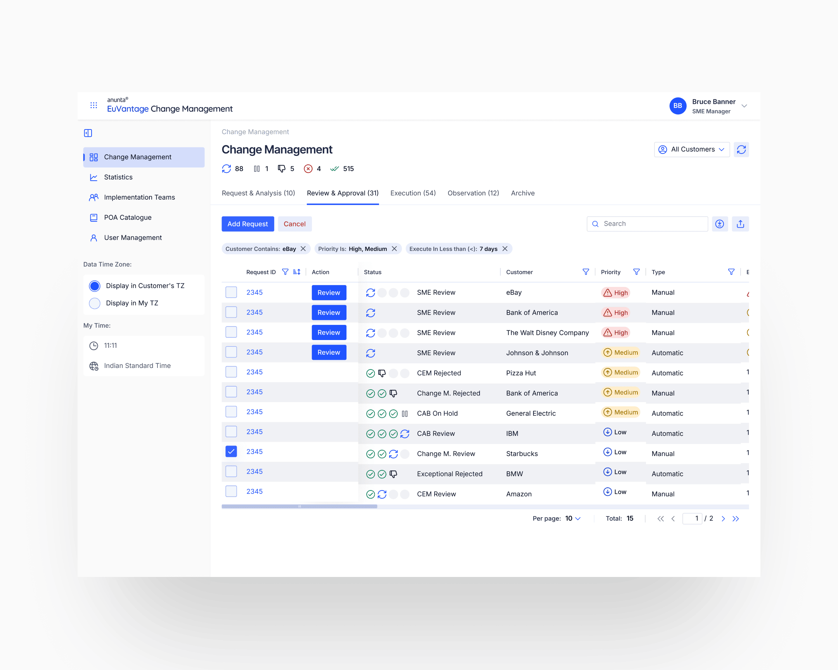This screenshot has height=670, width=838.
Task: Click the download icon beside the search box
Action: point(720,224)
